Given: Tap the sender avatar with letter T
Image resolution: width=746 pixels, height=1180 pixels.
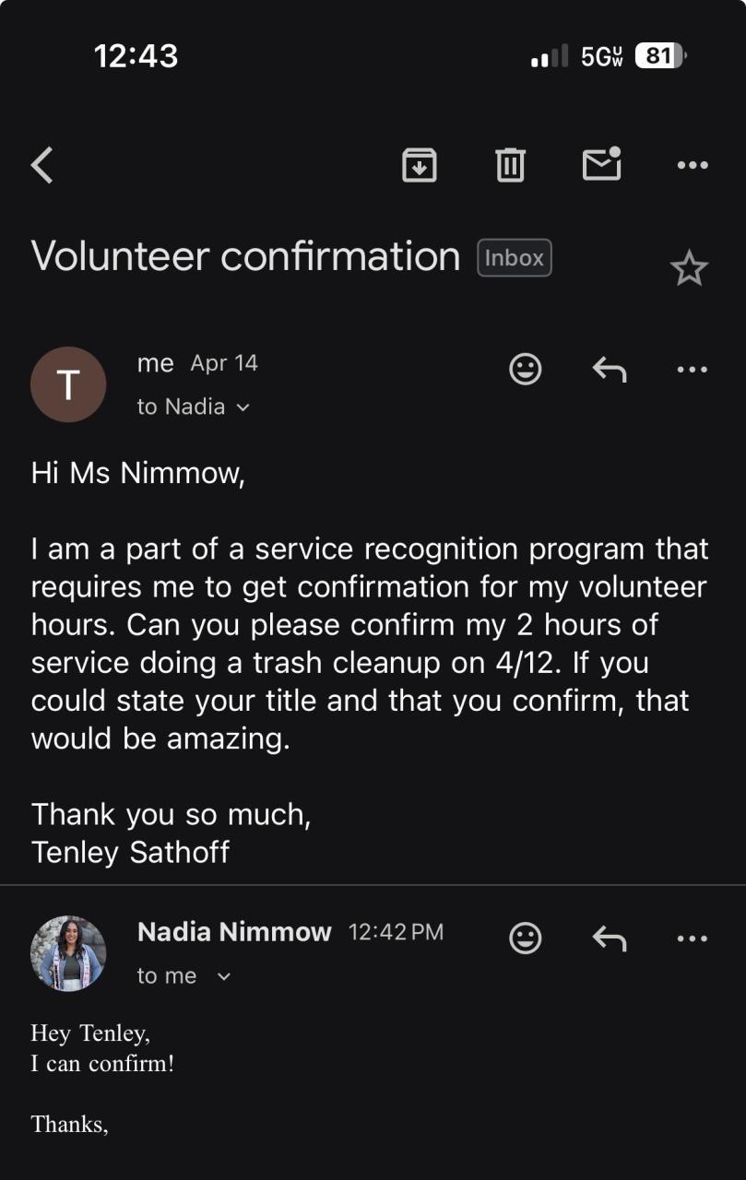Looking at the screenshot, I should tap(68, 384).
